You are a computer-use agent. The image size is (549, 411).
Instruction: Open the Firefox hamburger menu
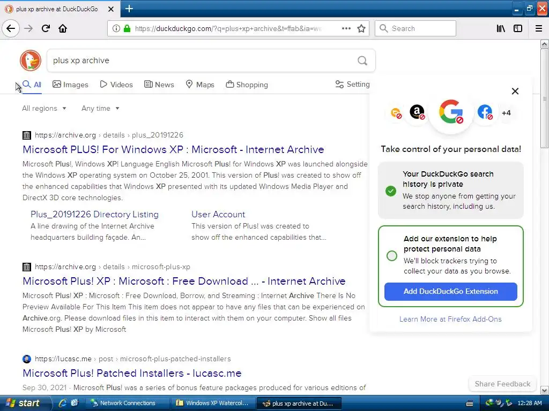tap(538, 28)
